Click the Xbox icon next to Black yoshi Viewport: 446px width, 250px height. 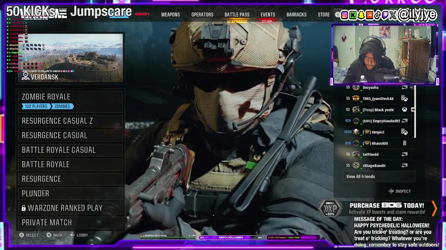[x=405, y=110]
